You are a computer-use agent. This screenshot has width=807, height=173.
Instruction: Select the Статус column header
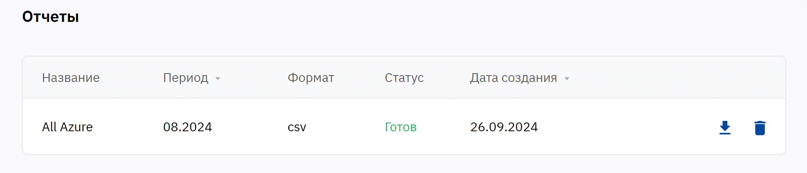404,78
